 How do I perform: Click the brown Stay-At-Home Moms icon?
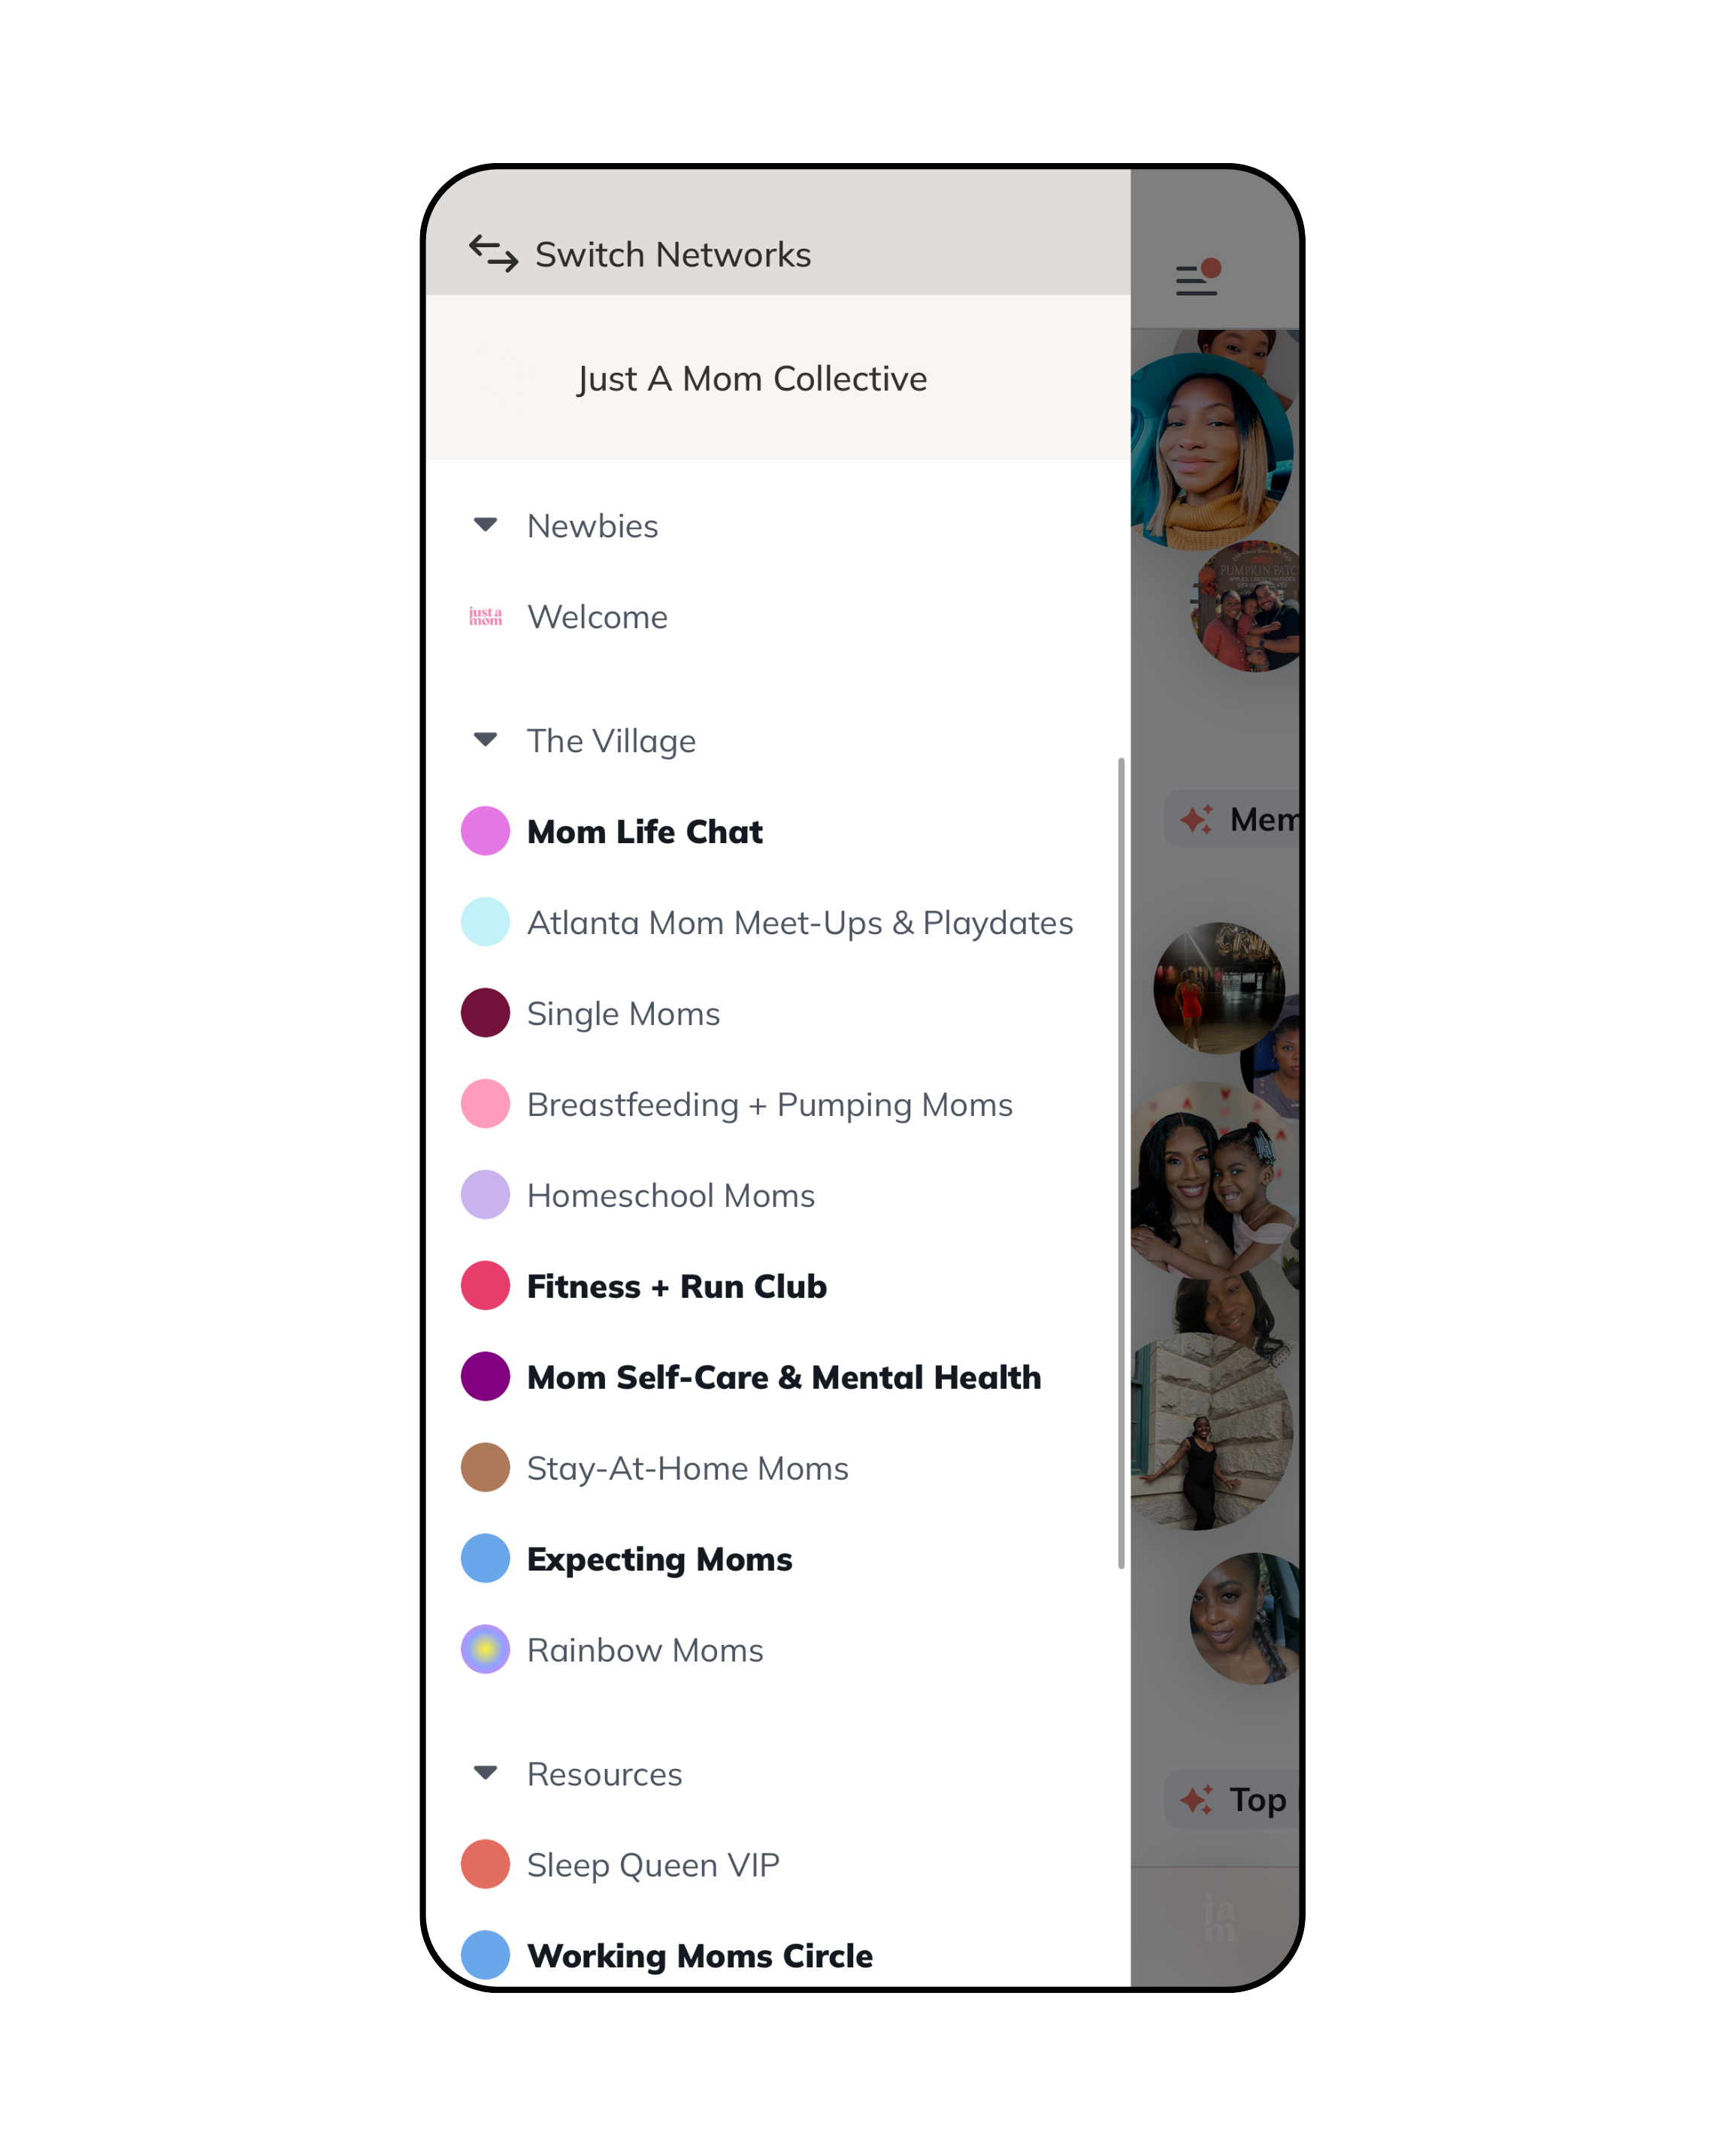pos(485,1467)
